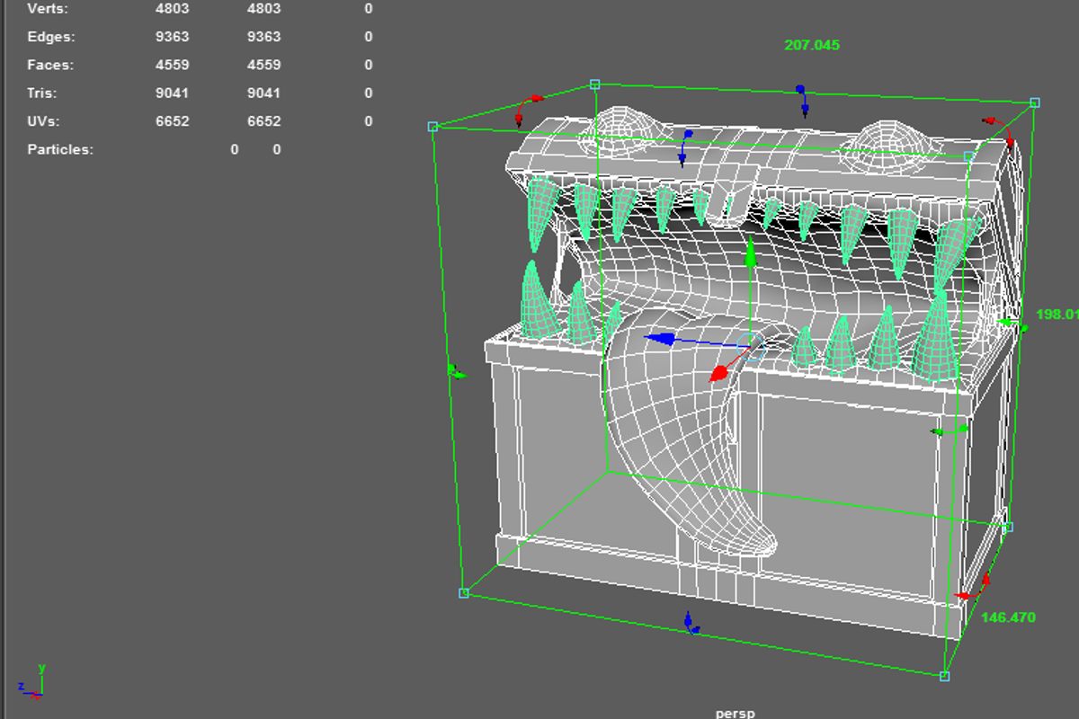Click the blue arrow handle on bottom box edge
Image resolution: width=1079 pixels, height=719 pixels.
coord(691,623)
